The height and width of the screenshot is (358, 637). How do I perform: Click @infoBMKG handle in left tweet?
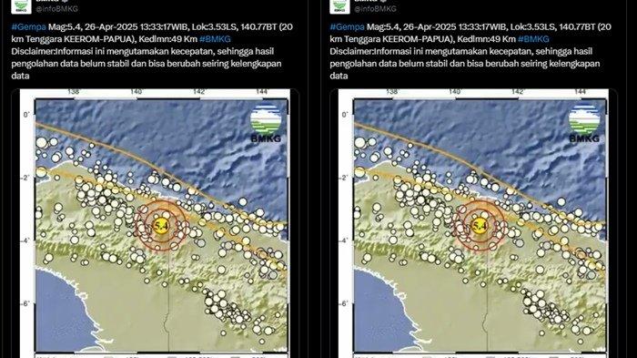pos(56,8)
